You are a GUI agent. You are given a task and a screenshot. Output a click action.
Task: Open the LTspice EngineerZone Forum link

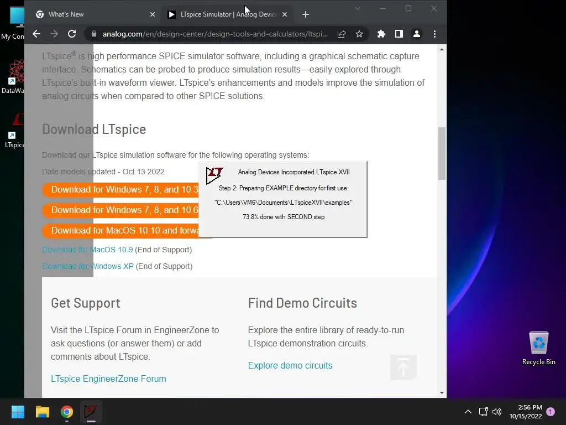click(x=108, y=379)
